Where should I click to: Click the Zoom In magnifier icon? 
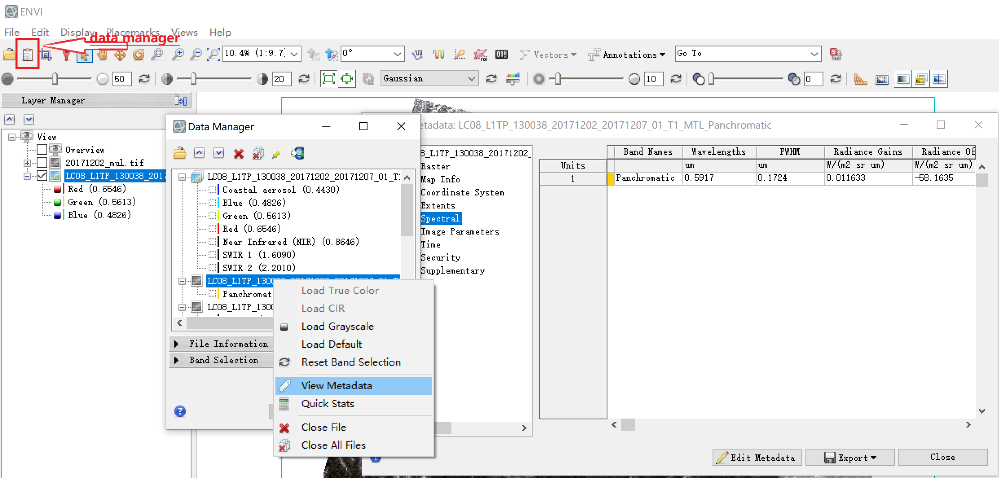[178, 54]
